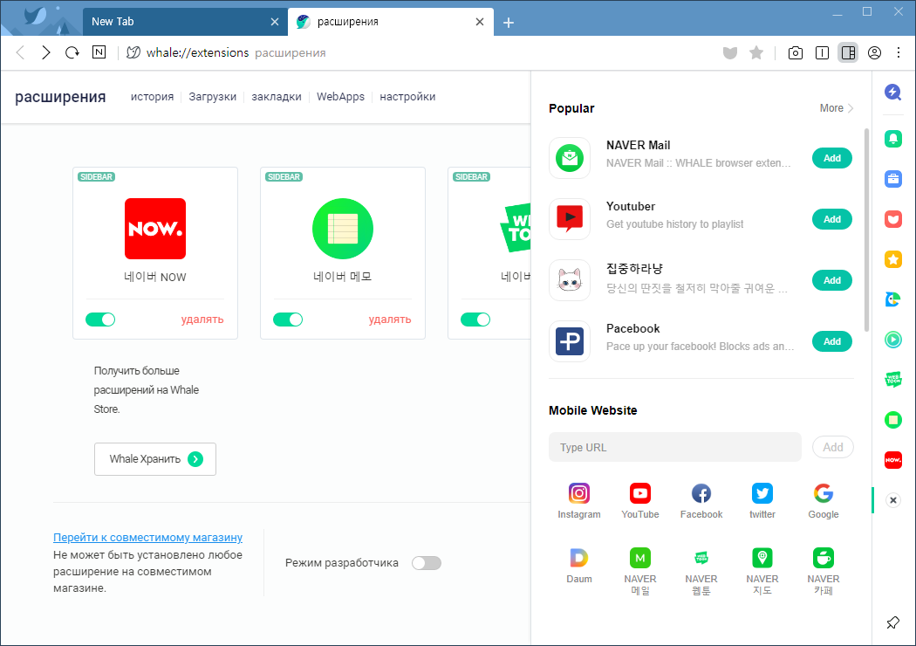
Task: Open the media player sidebar icon
Action: [x=893, y=340]
